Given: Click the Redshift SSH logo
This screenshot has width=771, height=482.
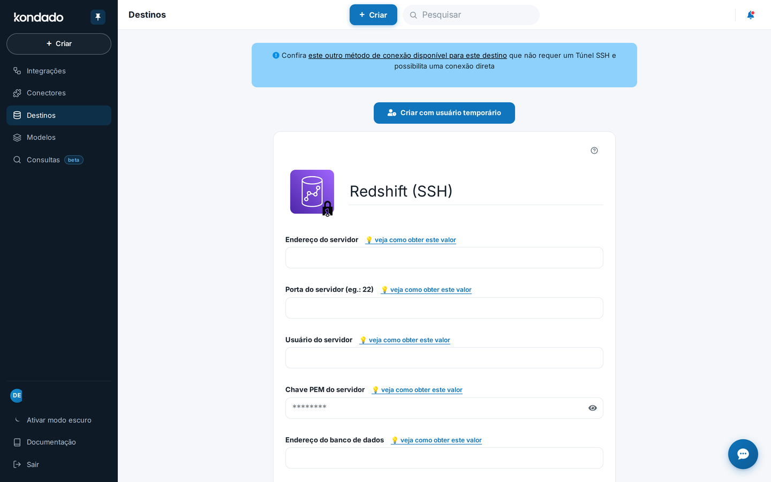Looking at the screenshot, I should pyautogui.click(x=312, y=192).
